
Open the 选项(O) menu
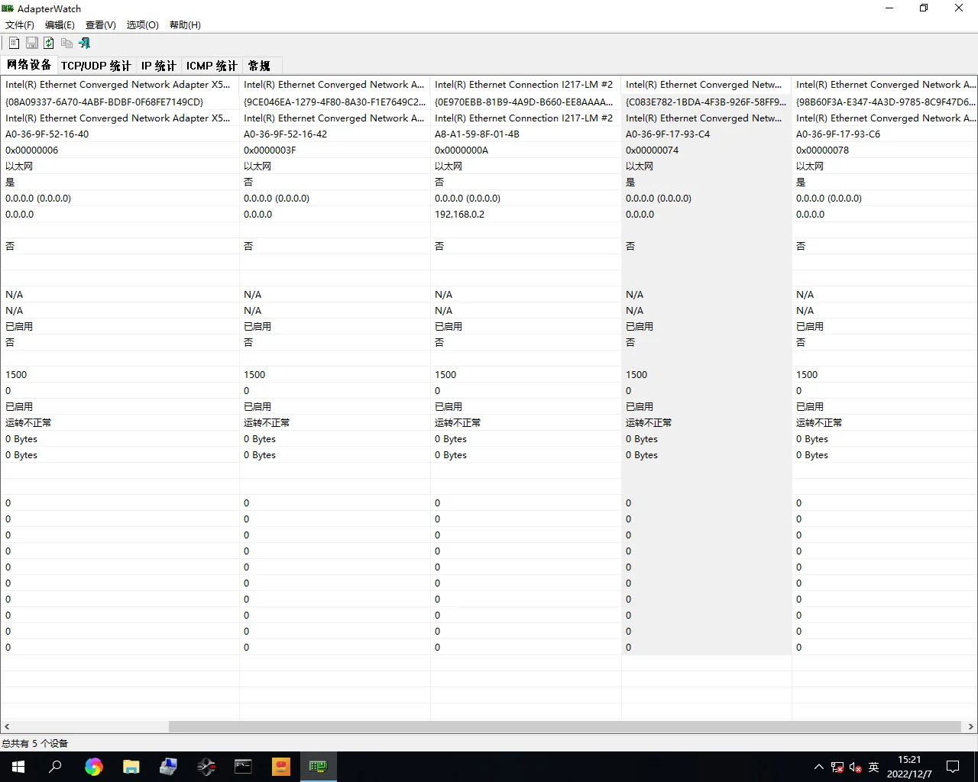143,25
